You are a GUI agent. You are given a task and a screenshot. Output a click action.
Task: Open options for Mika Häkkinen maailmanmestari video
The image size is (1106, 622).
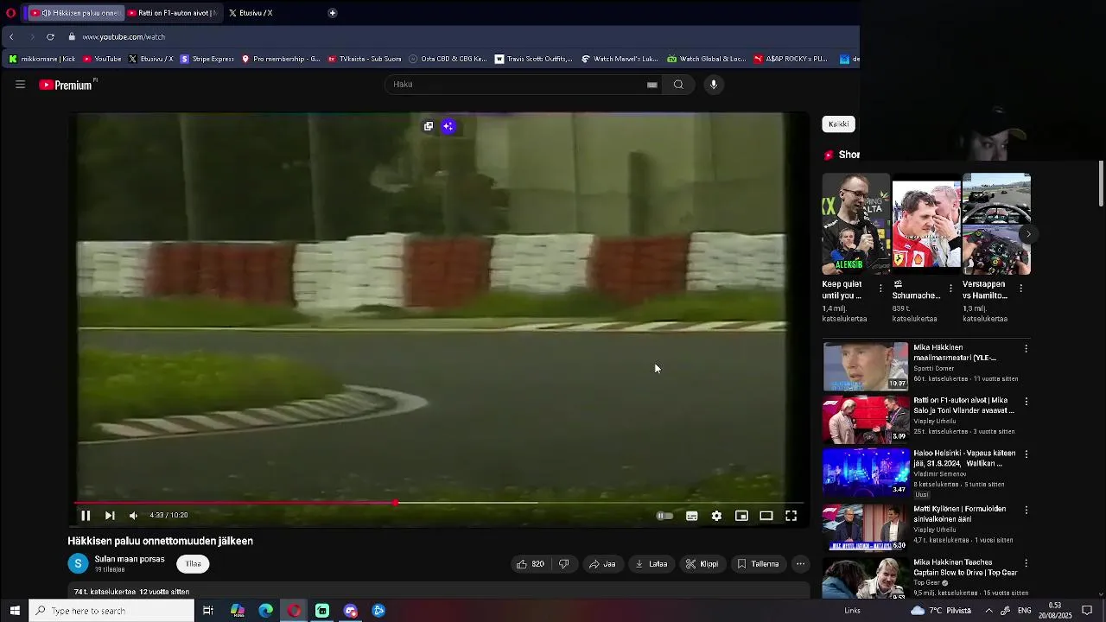[1027, 349]
